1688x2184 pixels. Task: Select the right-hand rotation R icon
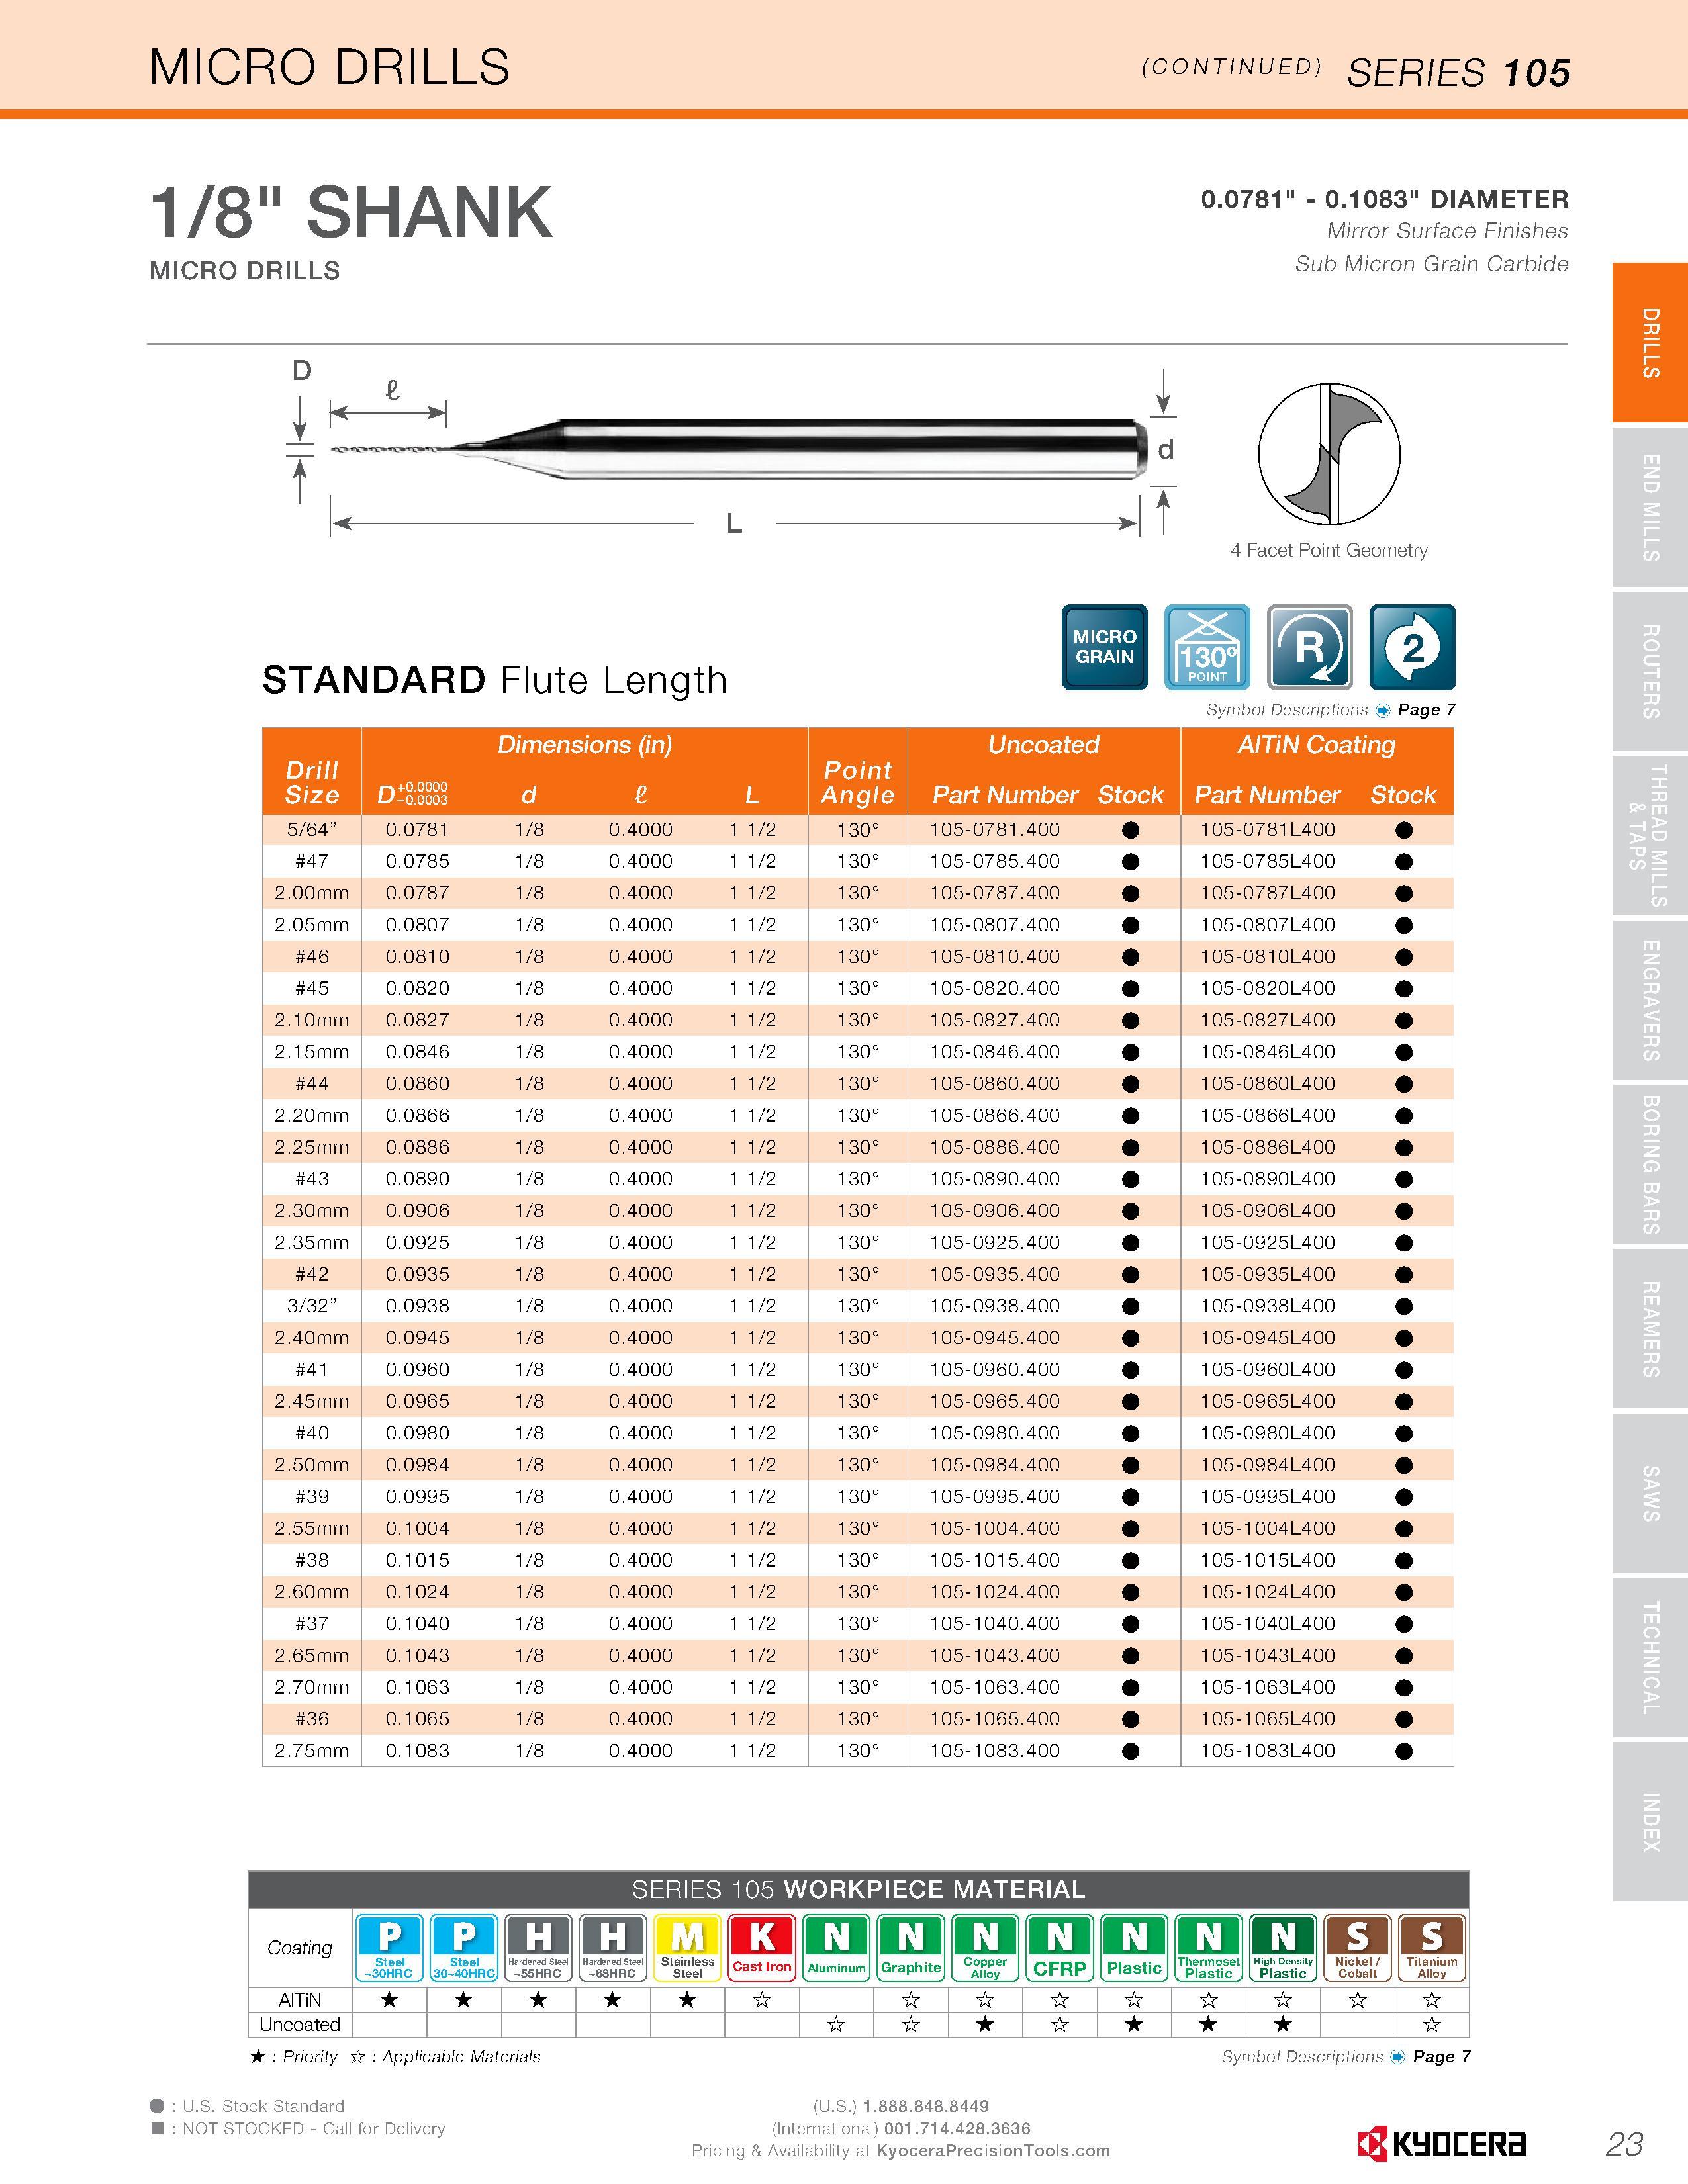tap(1310, 647)
